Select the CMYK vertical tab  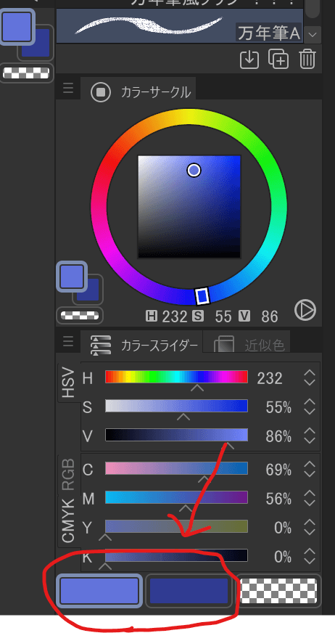(69, 520)
